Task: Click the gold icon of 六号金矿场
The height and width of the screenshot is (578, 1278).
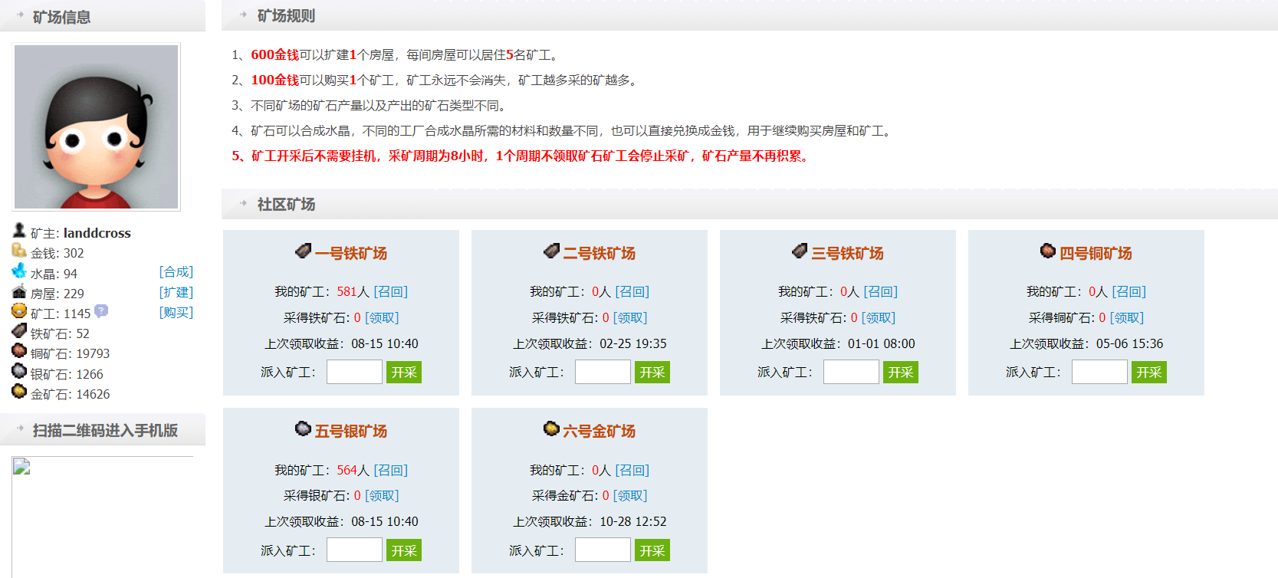Action: (x=551, y=429)
